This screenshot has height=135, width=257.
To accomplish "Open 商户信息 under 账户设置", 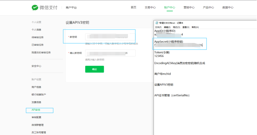I will [36, 87].
